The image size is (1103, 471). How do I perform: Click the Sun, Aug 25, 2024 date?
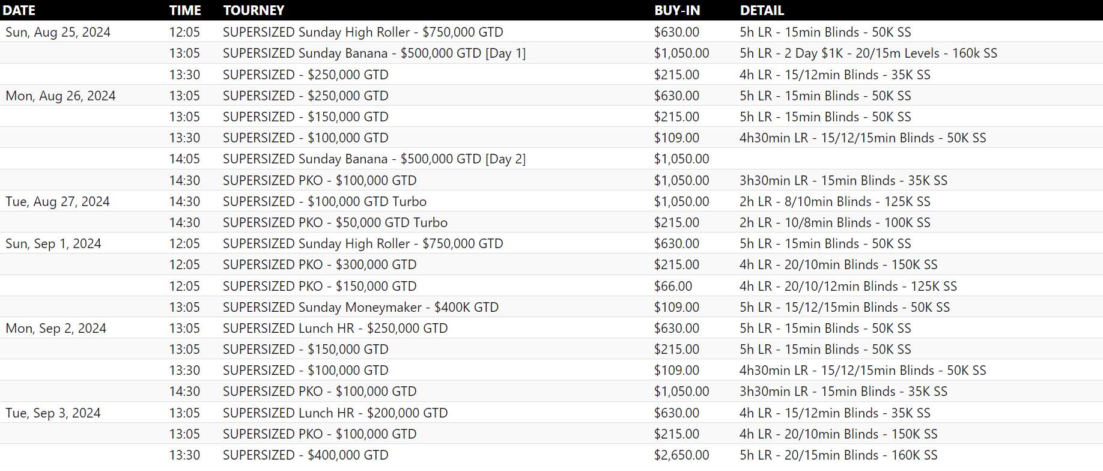click(58, 32)
